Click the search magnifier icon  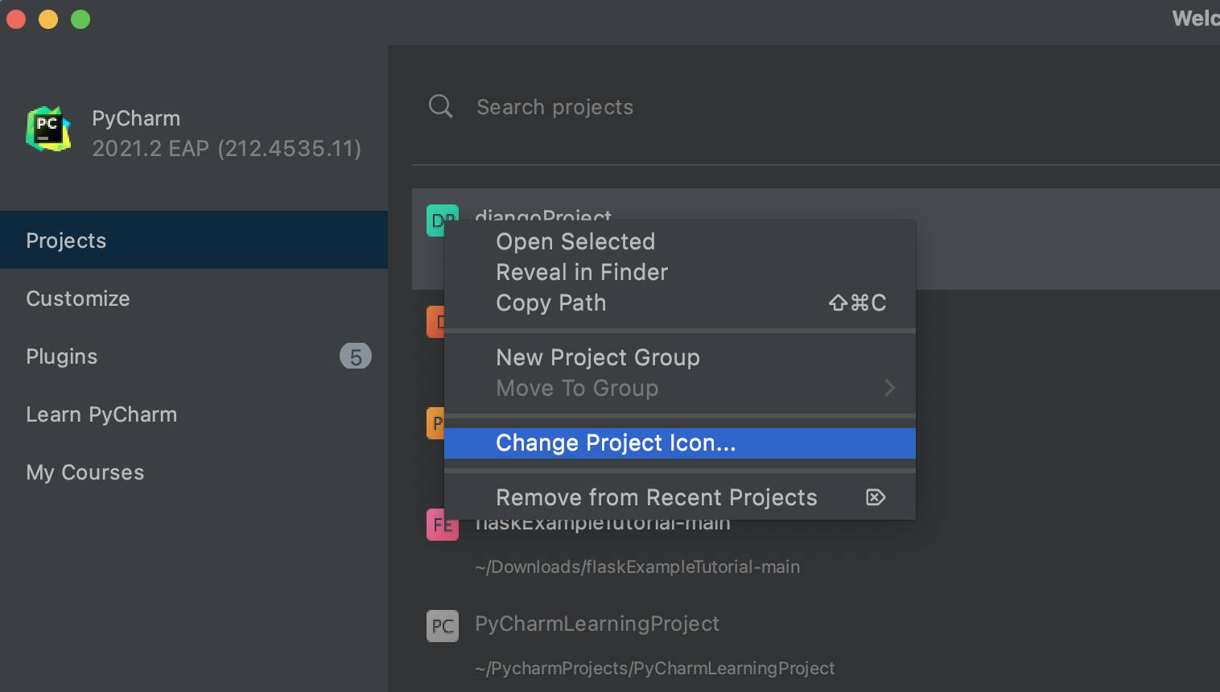click(440, 106)
